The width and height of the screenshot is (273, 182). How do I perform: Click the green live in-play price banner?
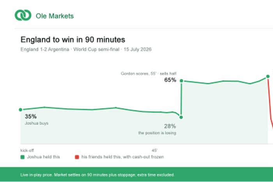tap(136, 175)
